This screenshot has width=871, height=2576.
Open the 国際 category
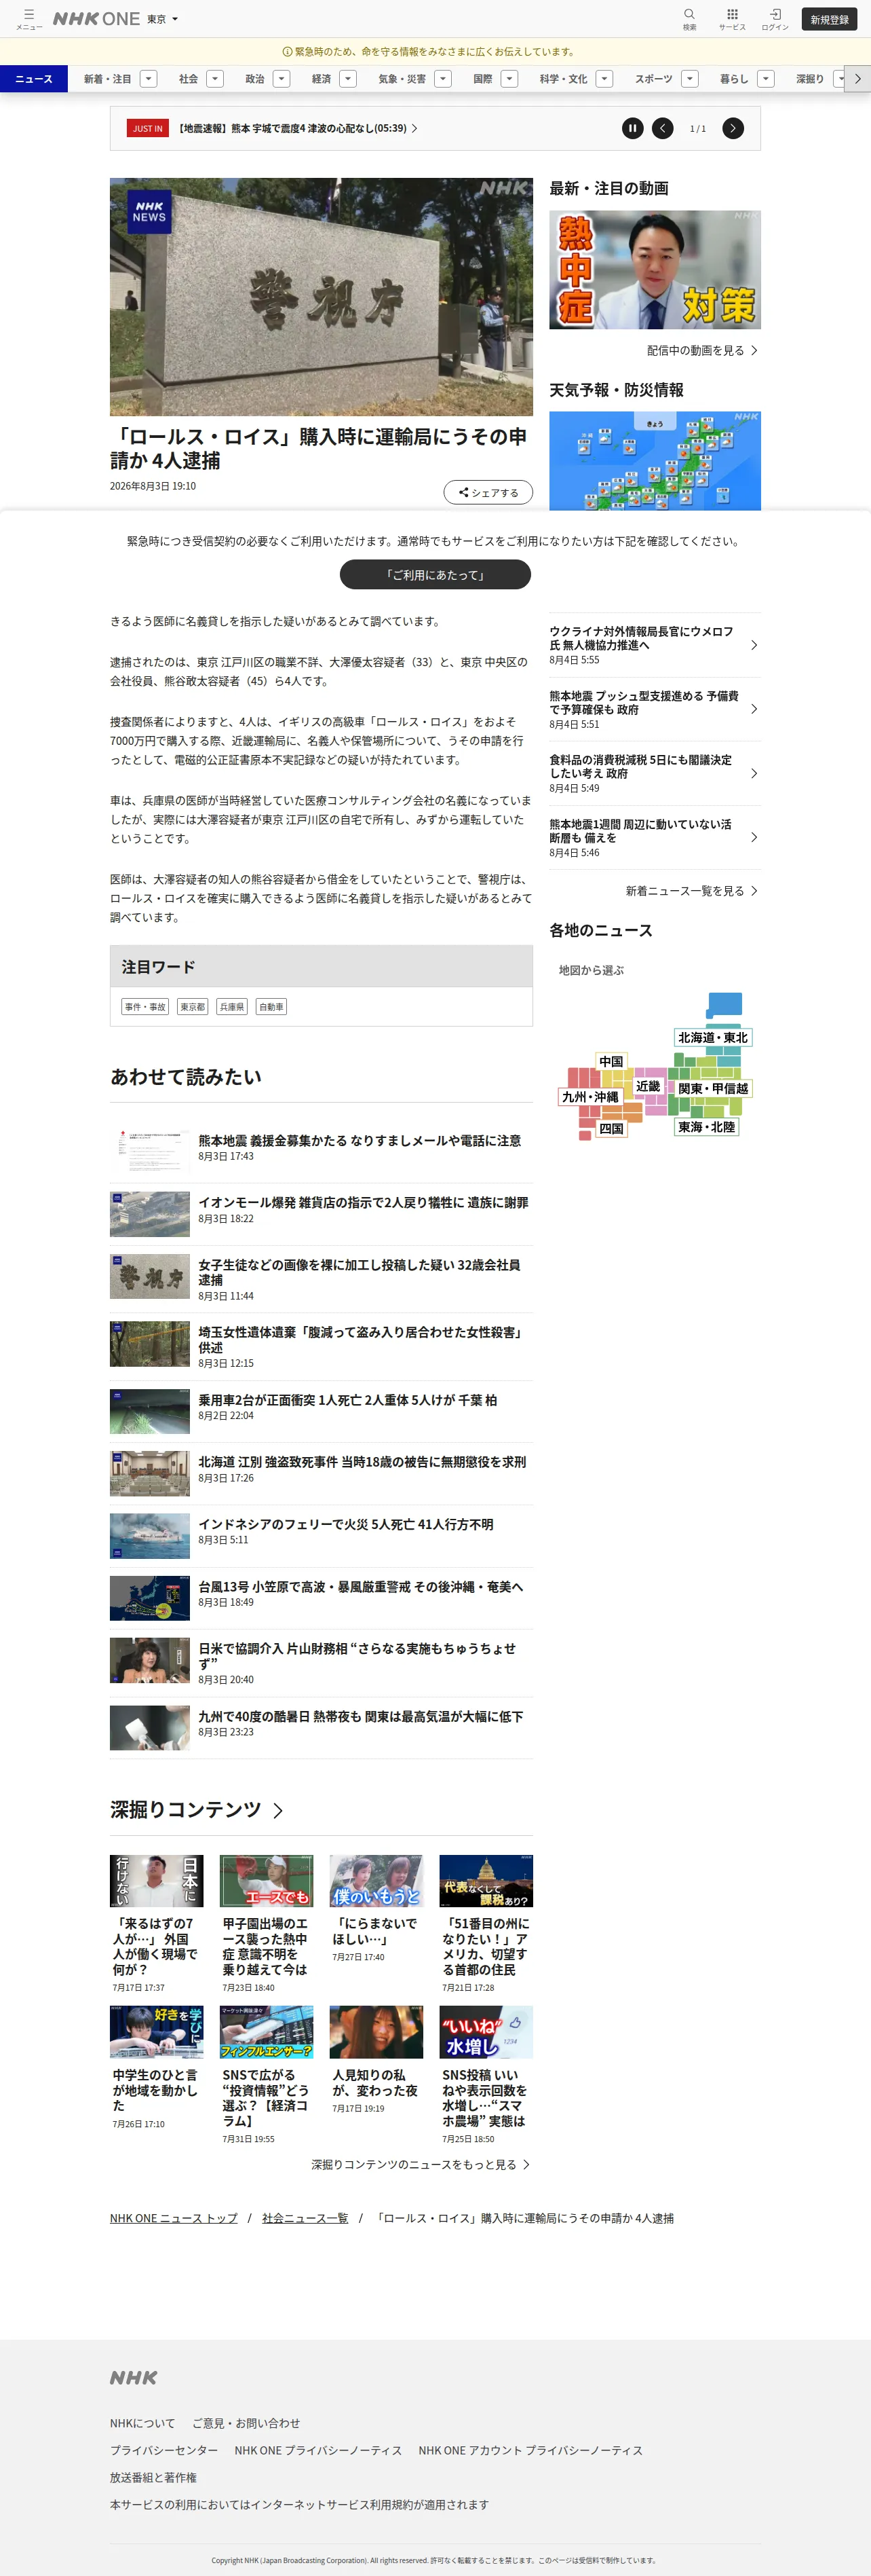(x=482, y=78)
